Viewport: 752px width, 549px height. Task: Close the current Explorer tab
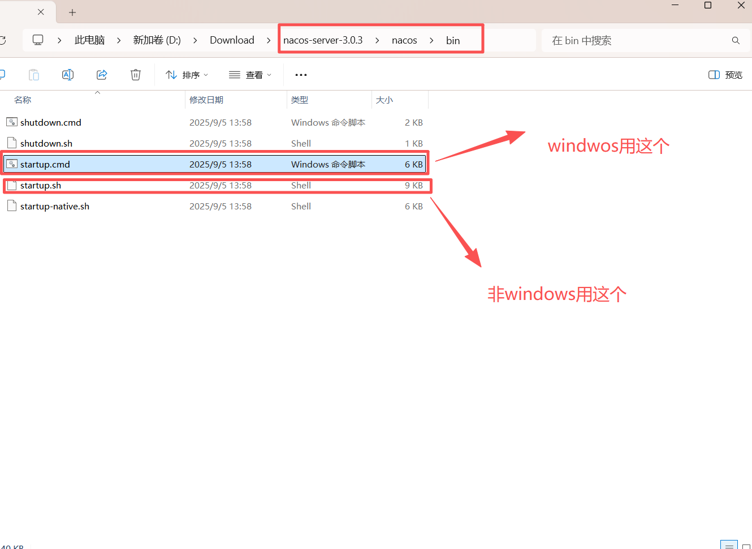coord(41,12)
